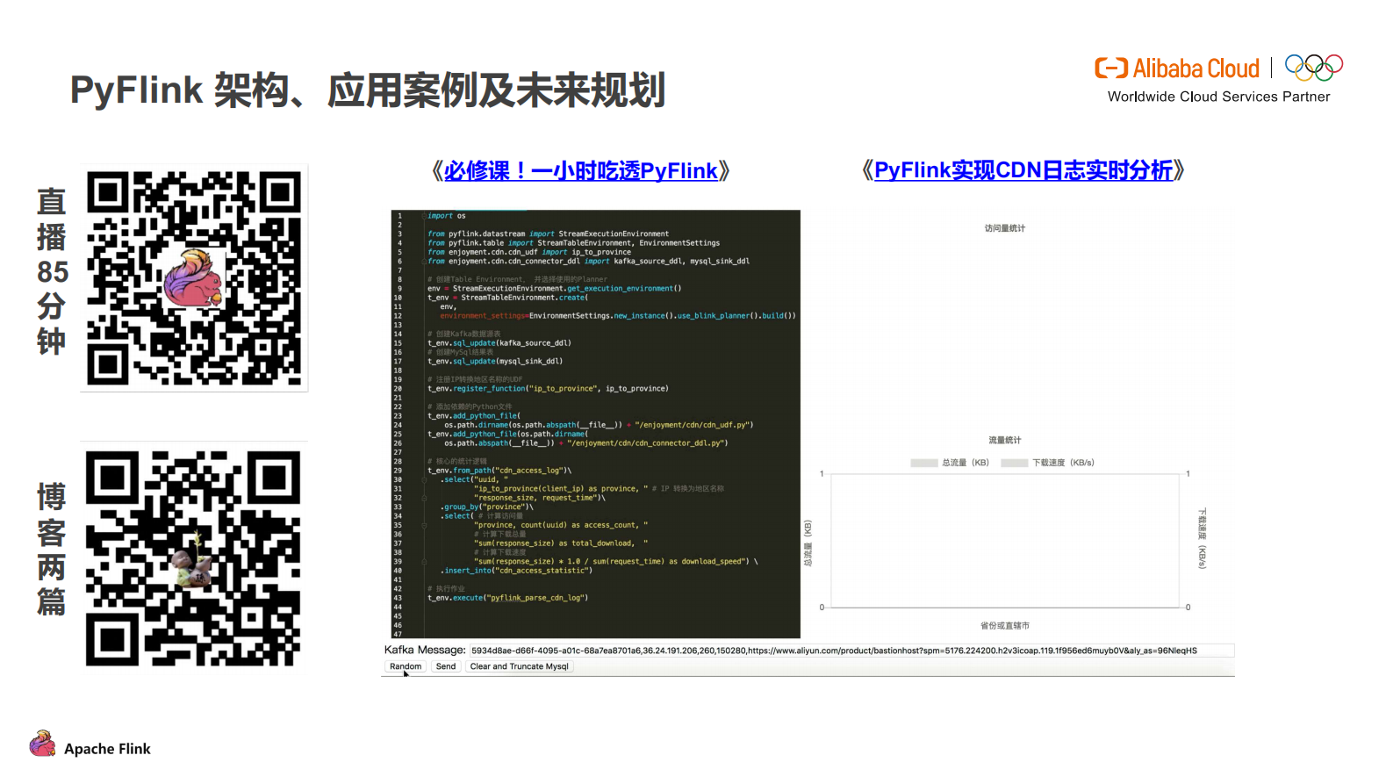Screen dimensions: 1393x784
Task: Click the vertical 直播85分钟 label
Action: pyautogui.click(x=52, y=270)
